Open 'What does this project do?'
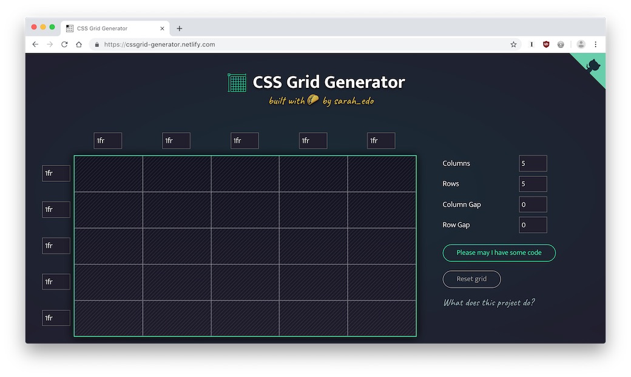The image size is (631, 377). [x=490, y=302]
